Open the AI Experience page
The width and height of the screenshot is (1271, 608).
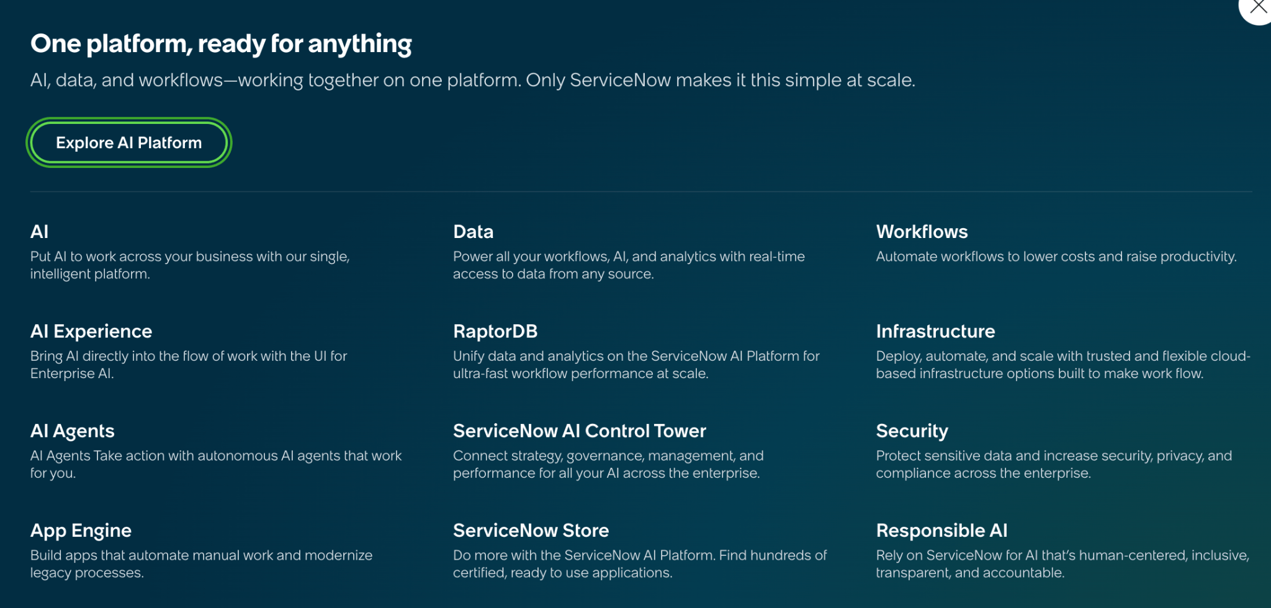click(x=91, y=332)
